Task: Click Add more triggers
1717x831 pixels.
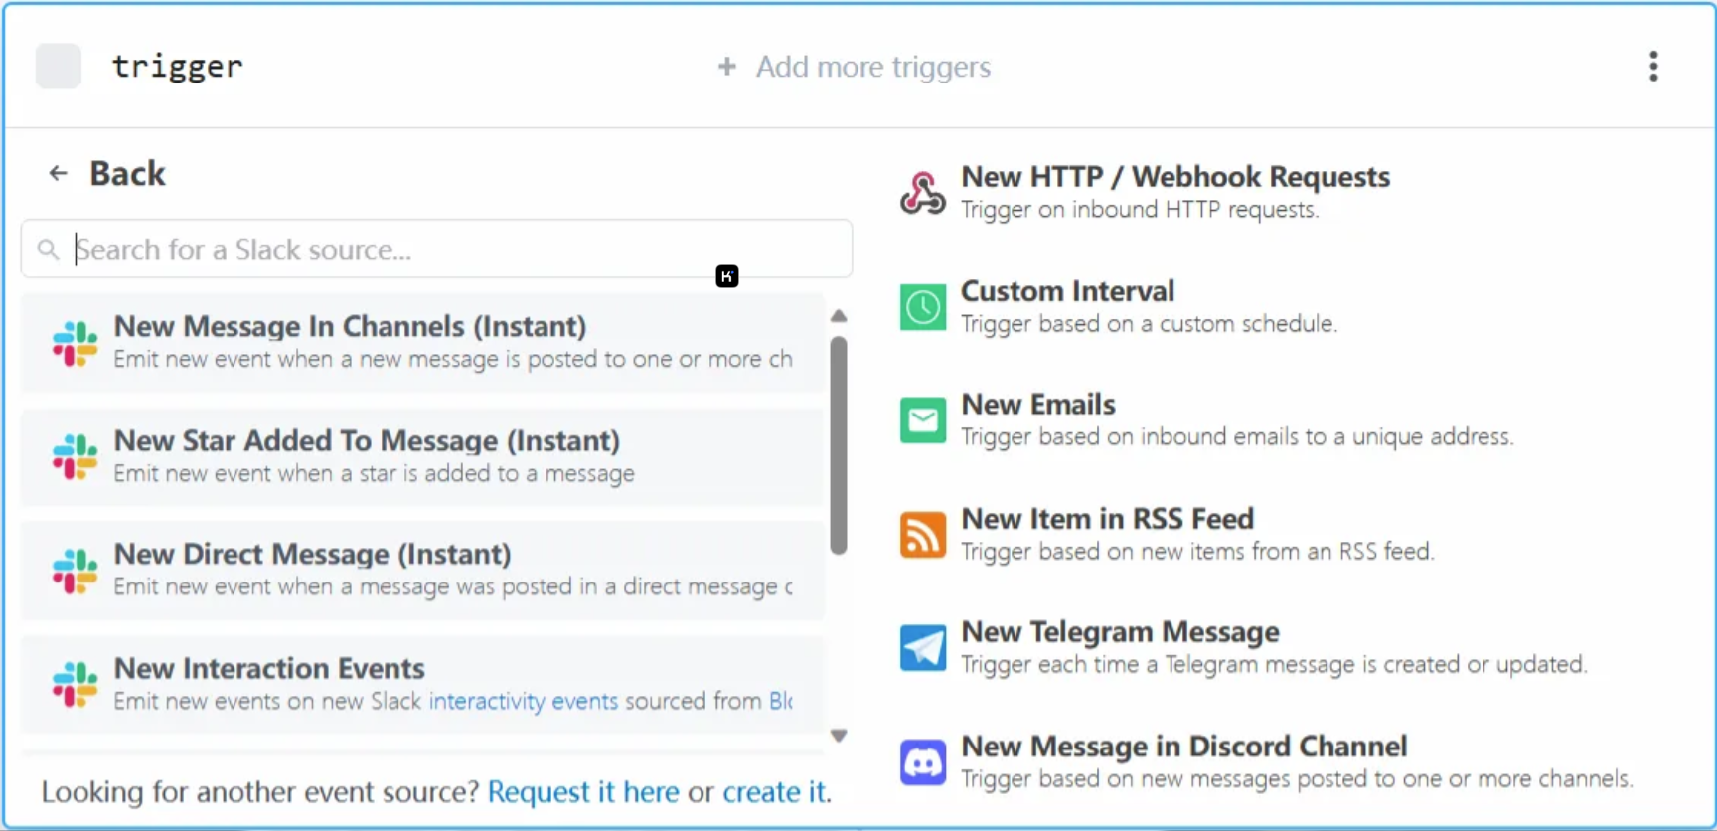Action: click(855, 67)
